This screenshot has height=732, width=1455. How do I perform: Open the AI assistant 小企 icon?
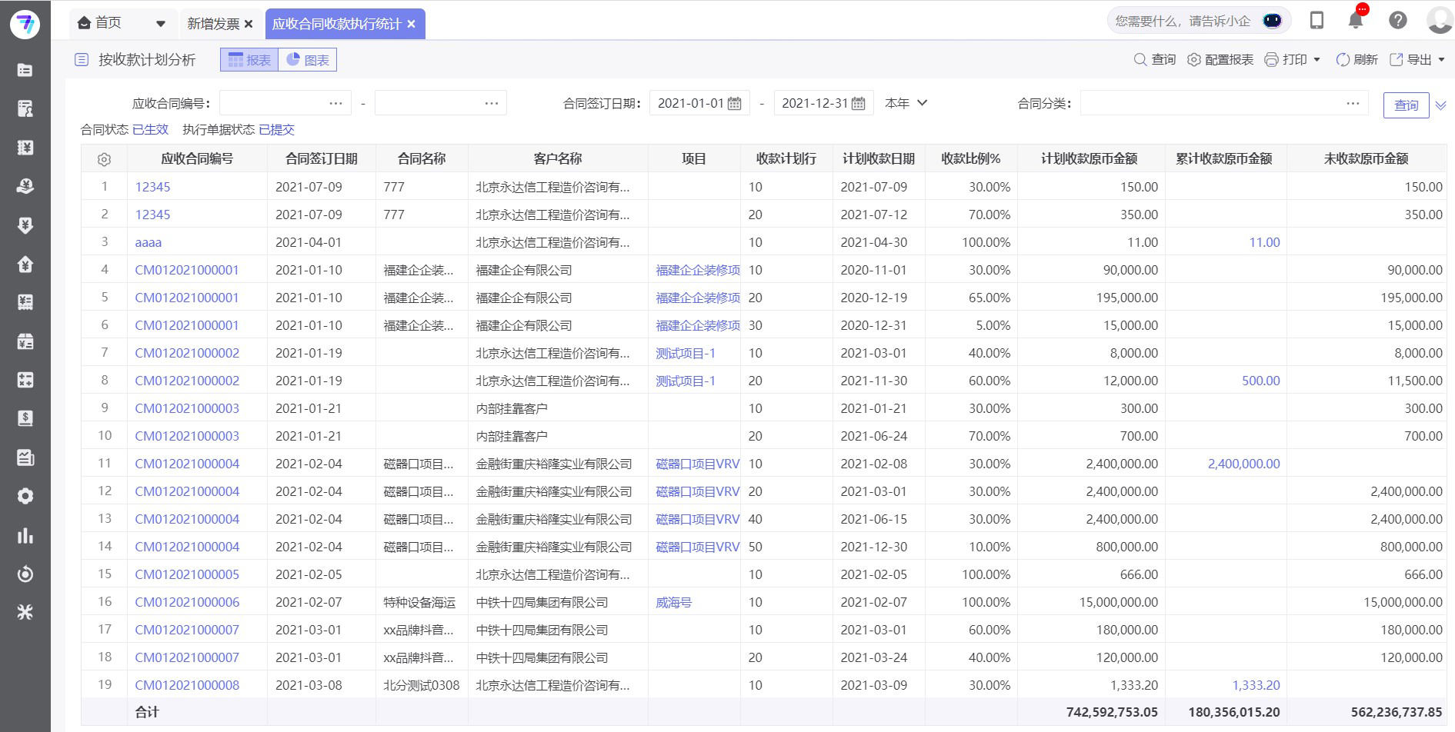pos(1273,21)
